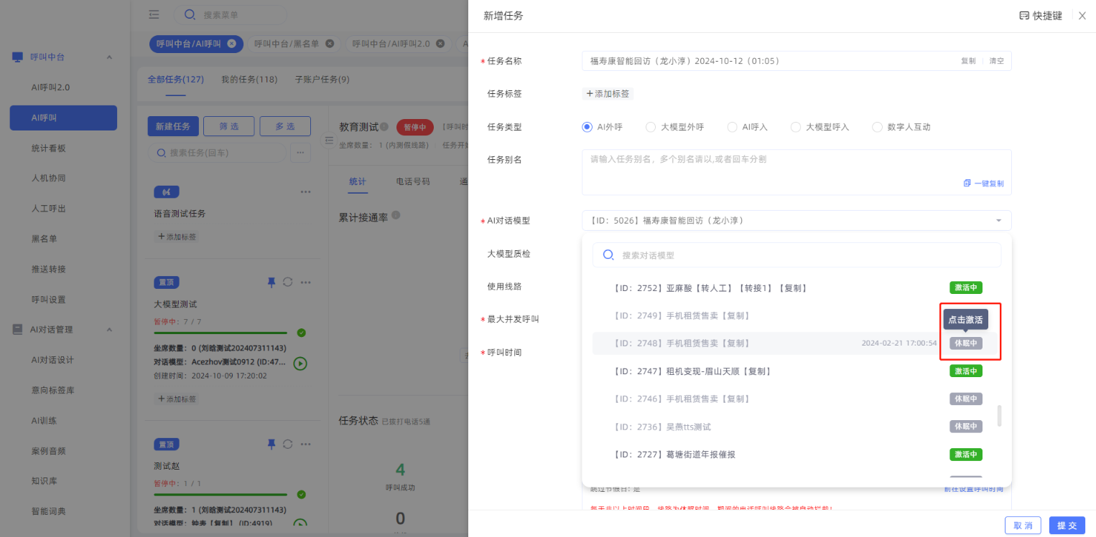Viewport: 1096px width, 537px height.
Task: Close the 呼叫中台/AI呼叫 tab
Action: [231, 44]
